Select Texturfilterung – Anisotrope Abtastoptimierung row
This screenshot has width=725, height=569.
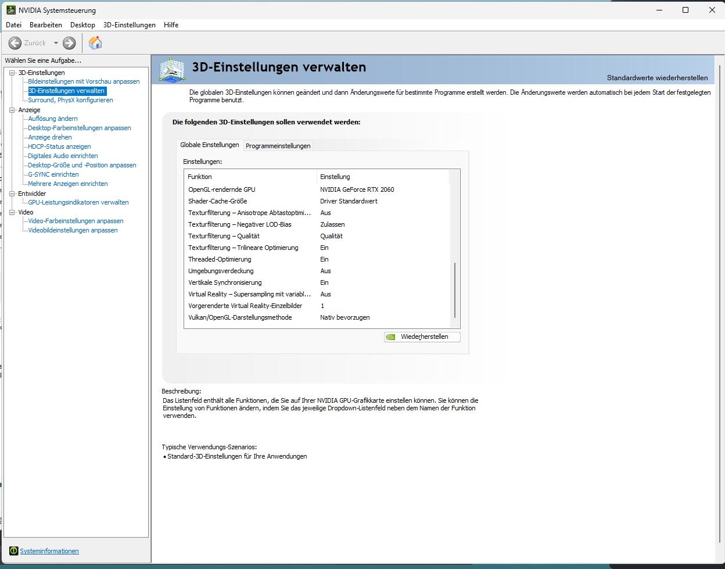pyautogui.click(x=317, y=213)
